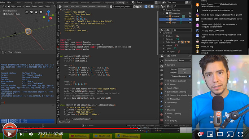The width and height of the screenshot is (249, 139).
Task: Open the View Layer properties tab icon
Action: [162, 75]
